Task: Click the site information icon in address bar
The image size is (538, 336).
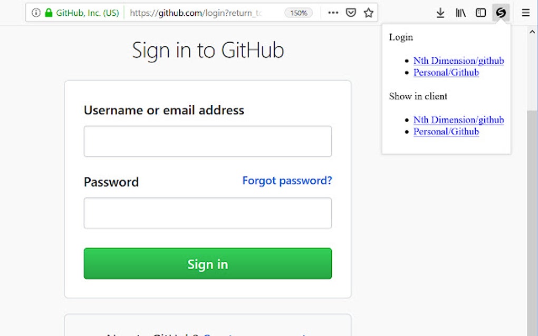Action: pos(36,13)
